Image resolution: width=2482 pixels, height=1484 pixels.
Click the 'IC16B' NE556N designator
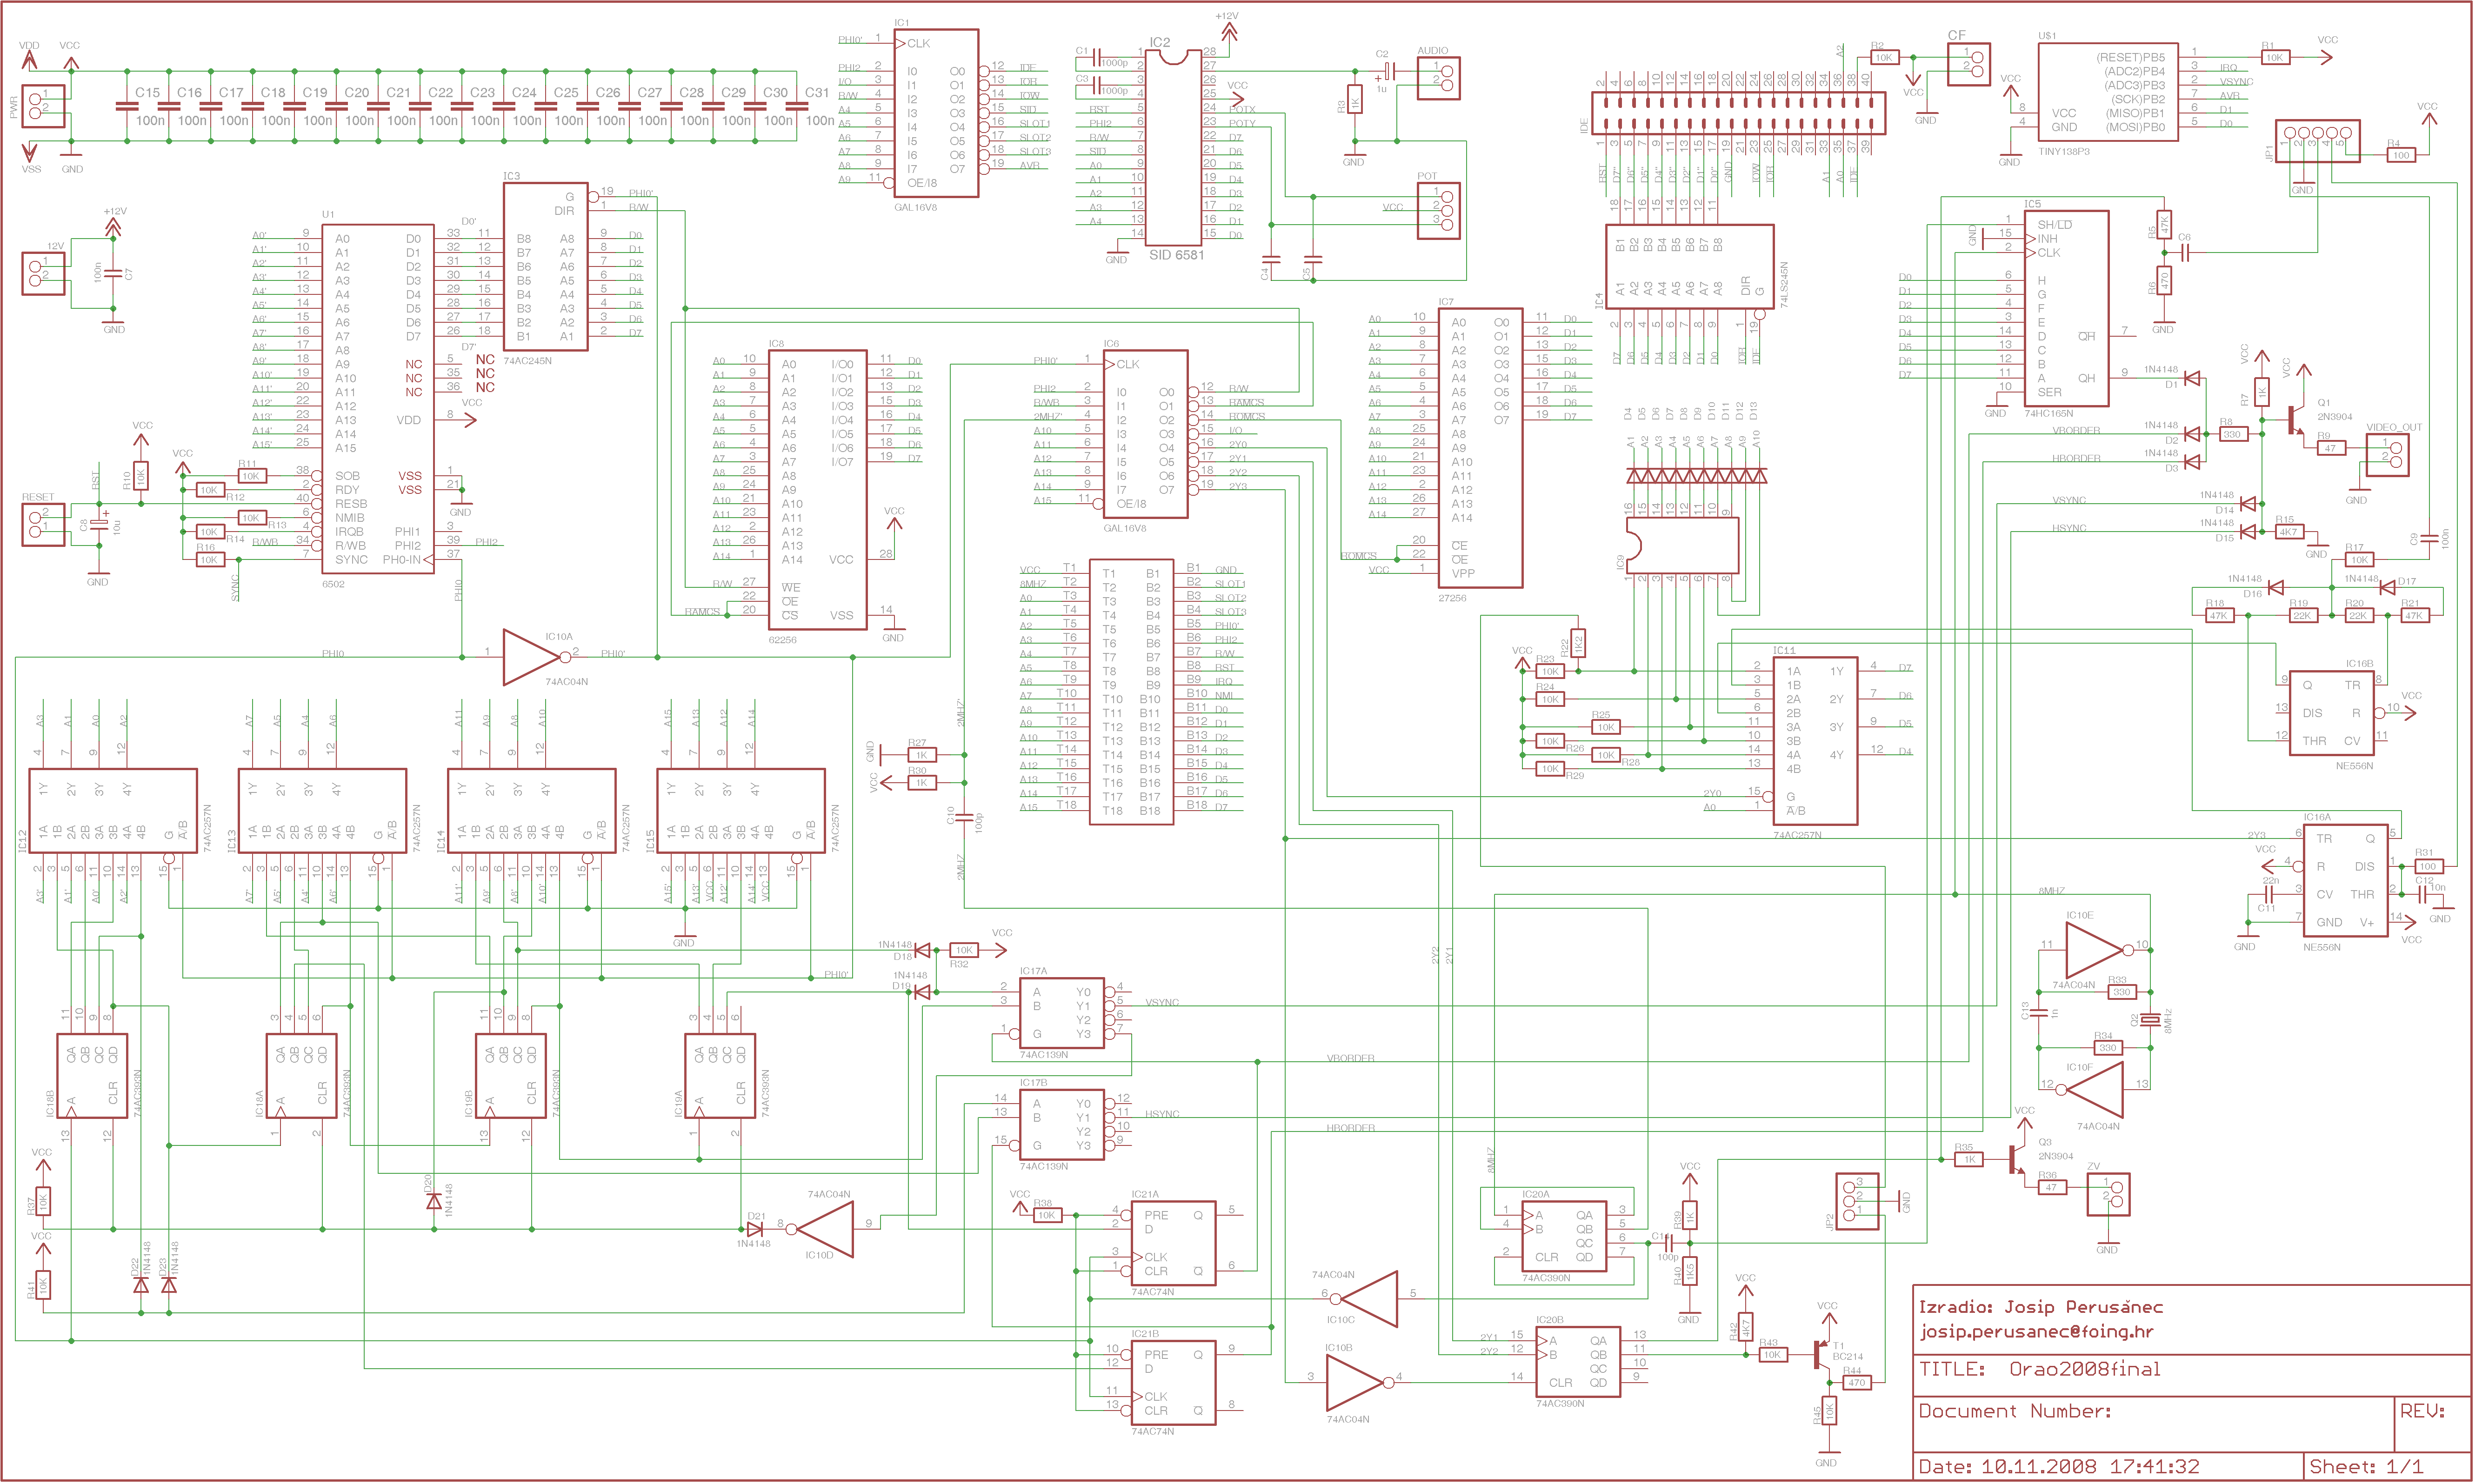(x=2359, y=663)
